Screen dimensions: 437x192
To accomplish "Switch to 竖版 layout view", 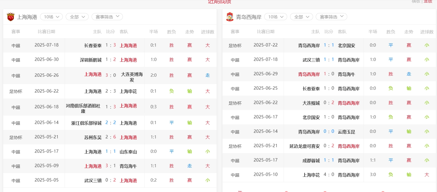I will coord(428,2).
